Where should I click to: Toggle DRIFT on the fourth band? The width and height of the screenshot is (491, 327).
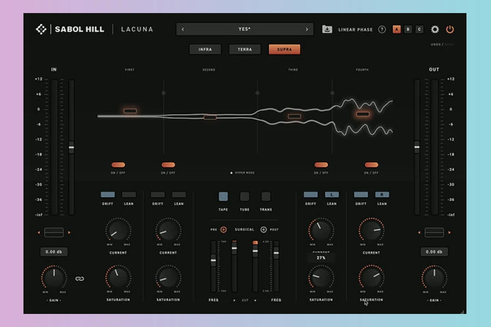tap(361, 195)
